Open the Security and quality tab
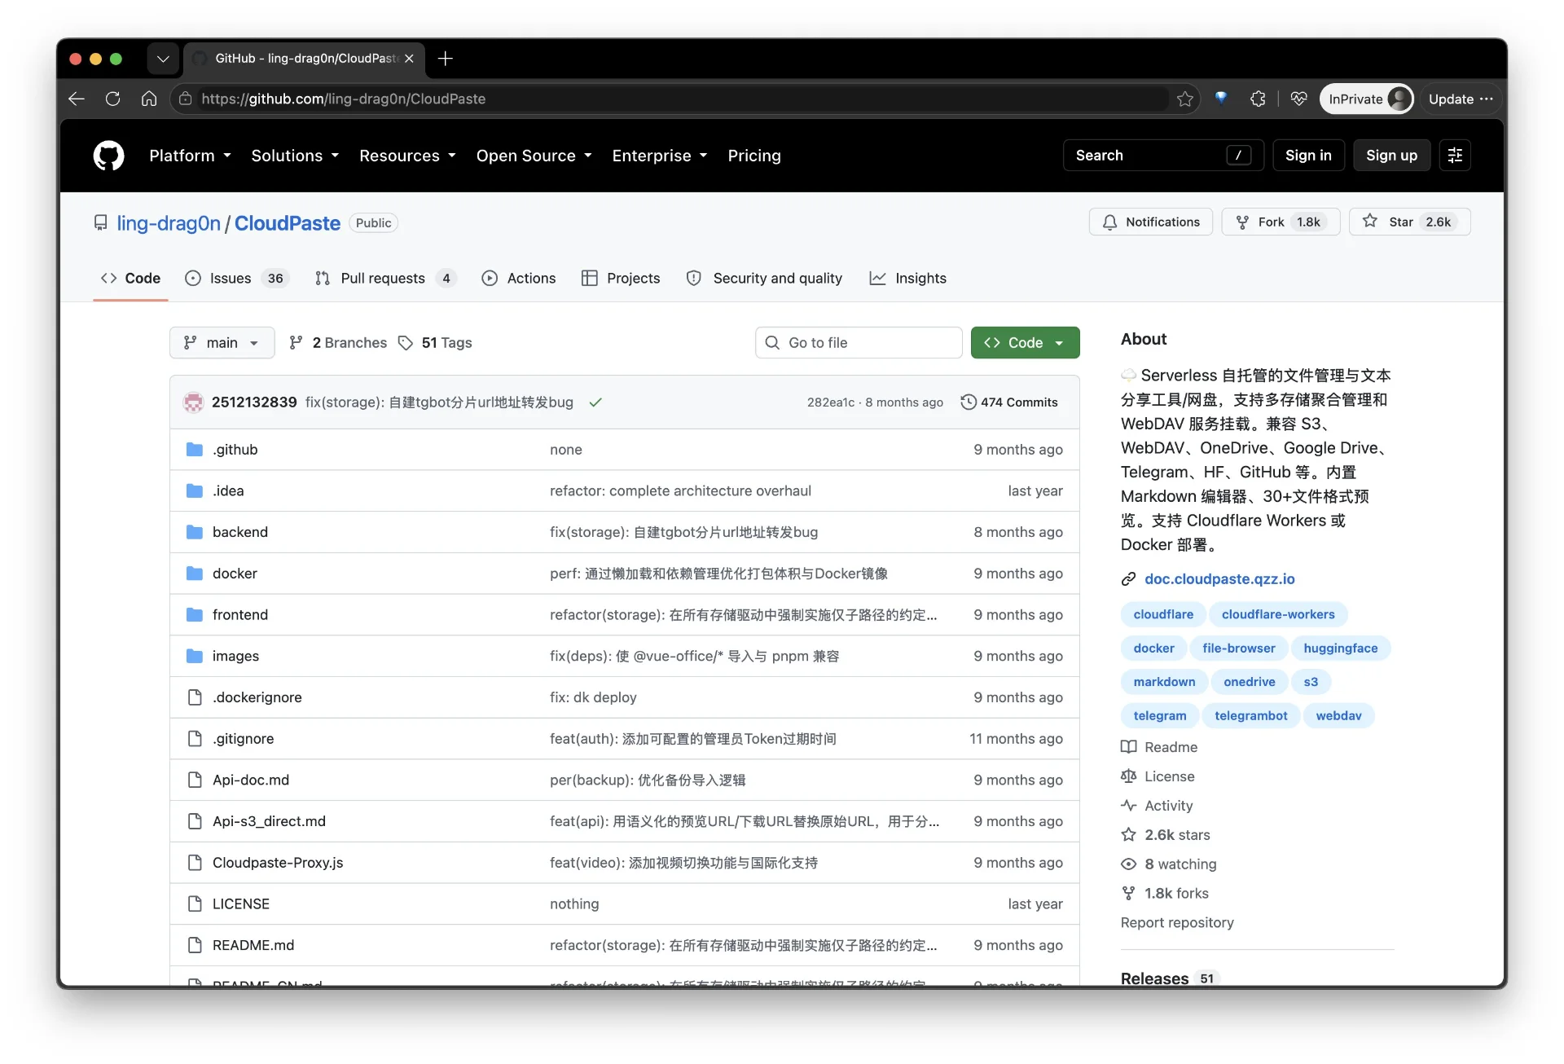1564x1064 pixels. click(x=764, y=279)
